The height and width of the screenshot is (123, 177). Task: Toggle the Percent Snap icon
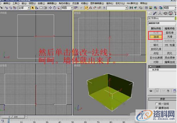pos(95,8)
